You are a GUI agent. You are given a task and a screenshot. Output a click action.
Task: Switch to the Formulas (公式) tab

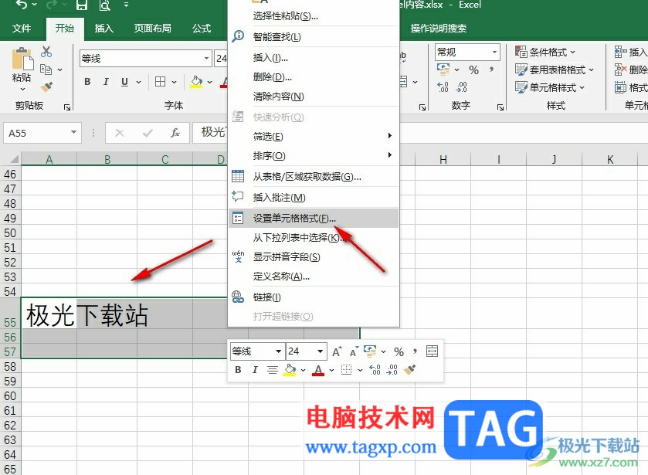[x=202, y=28]
